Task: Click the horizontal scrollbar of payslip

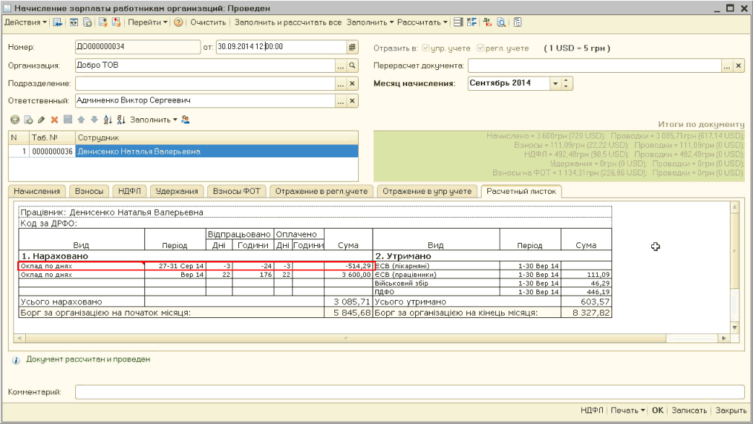Action: pyautogui.click(x=346, y=338)
